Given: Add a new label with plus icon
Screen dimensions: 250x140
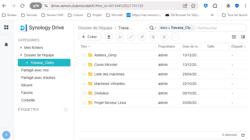Looking at the screenshot, I should (x=66, y=110).
